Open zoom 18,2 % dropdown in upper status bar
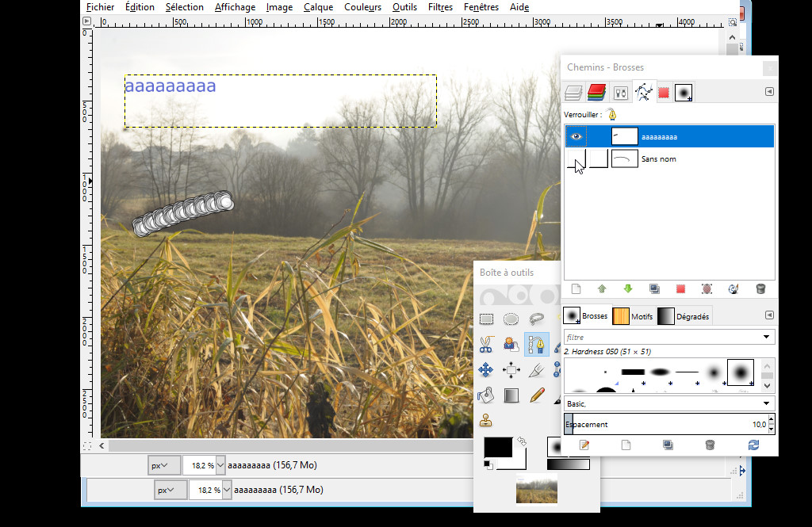This screenshot has width=812, height=527. point(220,465)
